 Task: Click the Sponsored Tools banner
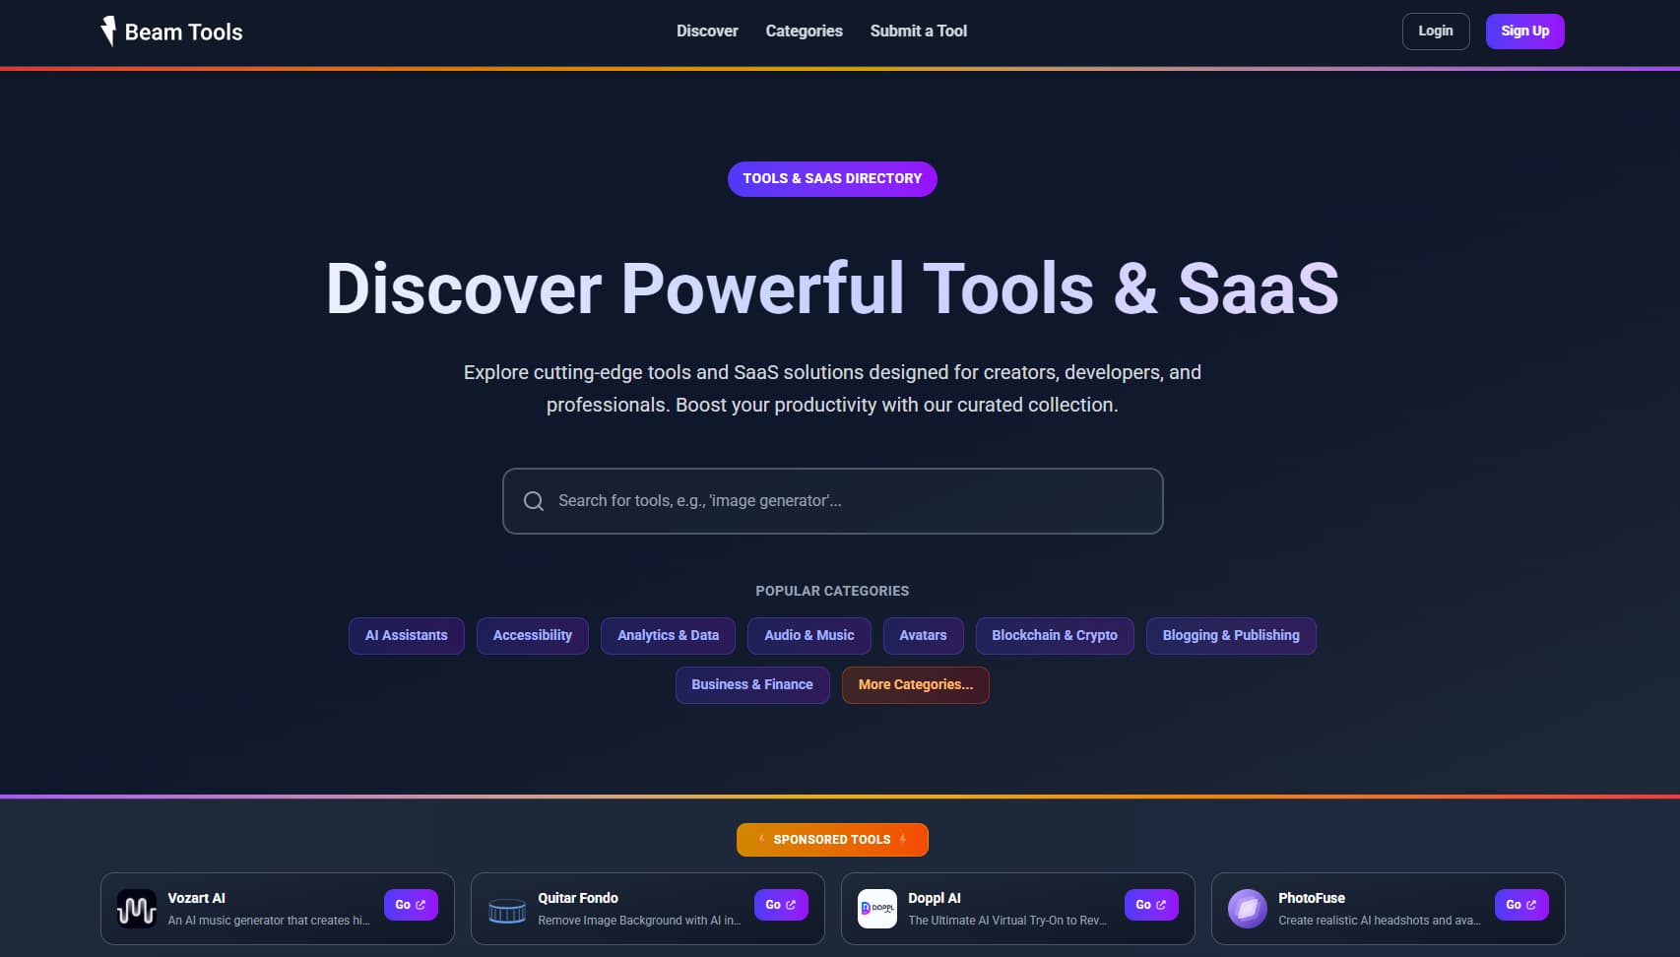coord(832,839)
